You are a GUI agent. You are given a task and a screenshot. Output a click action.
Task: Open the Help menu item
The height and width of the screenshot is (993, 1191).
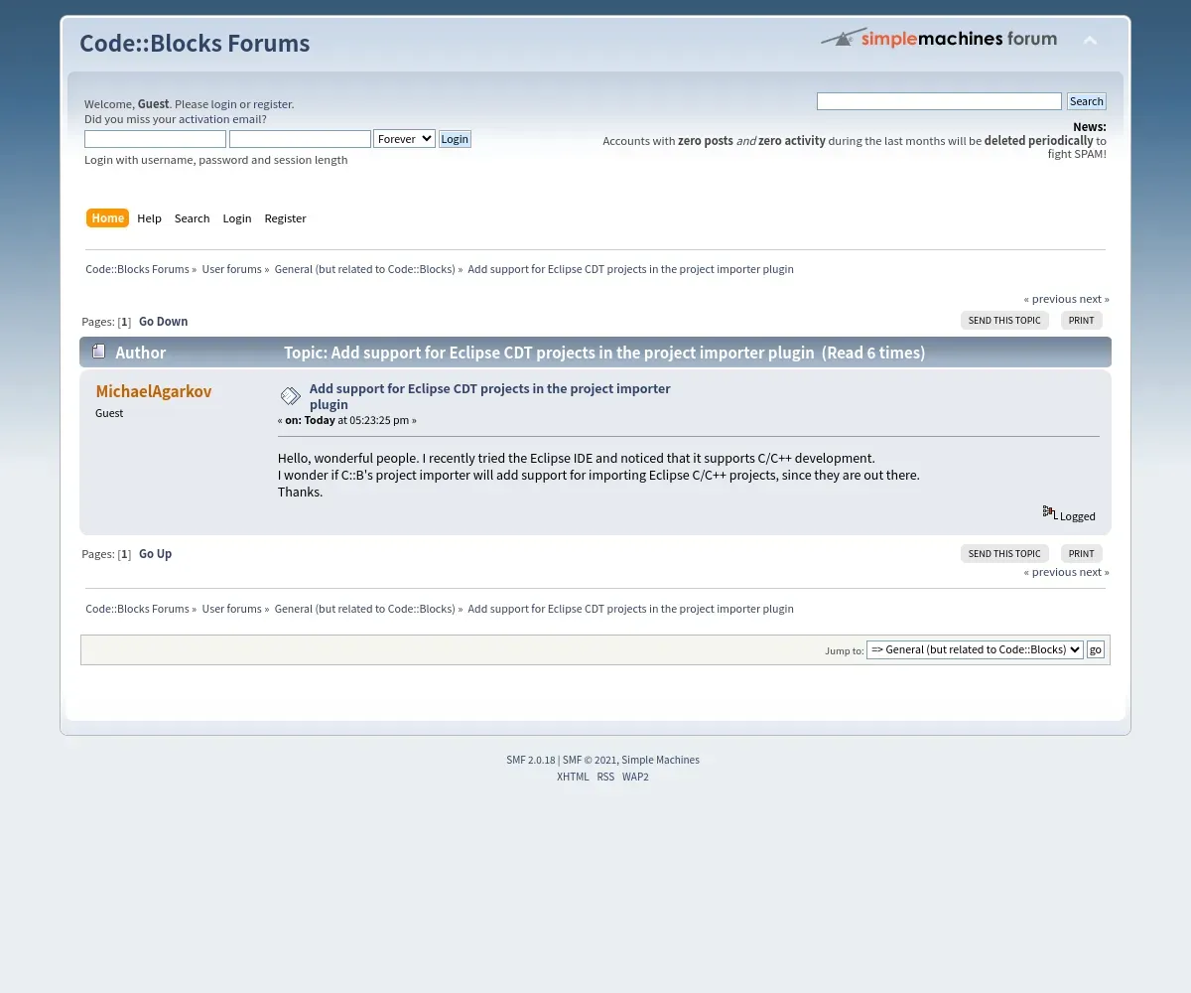(149, 218)
